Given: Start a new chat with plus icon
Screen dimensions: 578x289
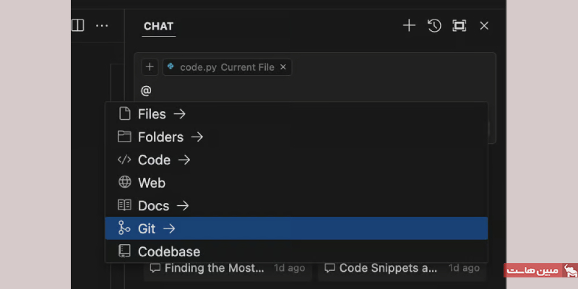Looking at the screenshot, I should pos(409,26).
